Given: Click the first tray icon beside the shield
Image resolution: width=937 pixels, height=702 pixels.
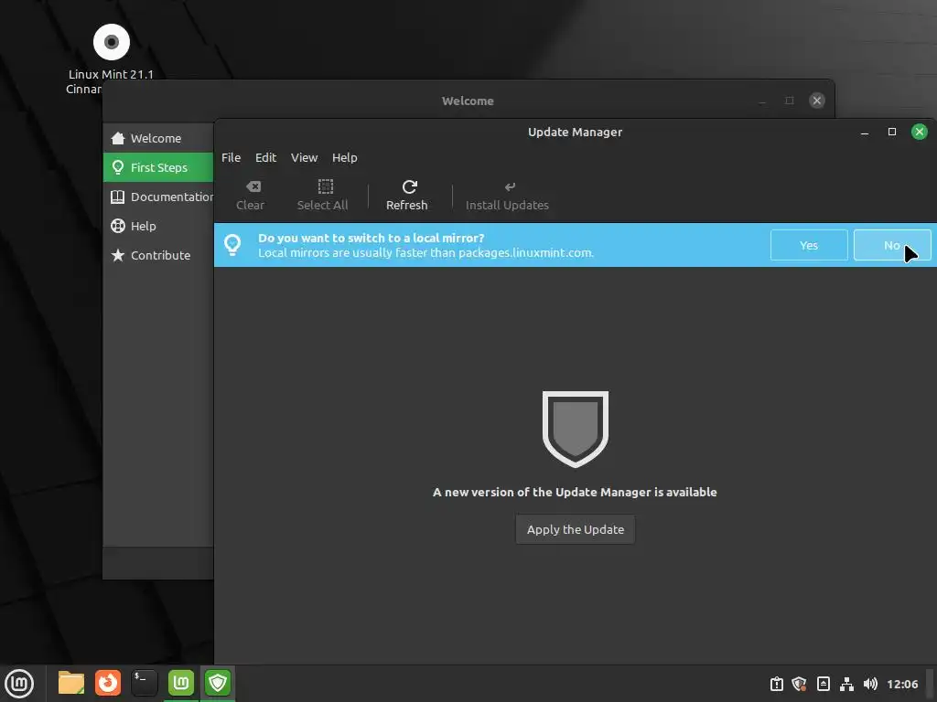Looking at the screenshot, I should tap(776, 684).
